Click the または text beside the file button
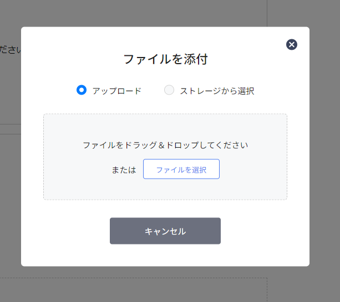 (124, 170)
